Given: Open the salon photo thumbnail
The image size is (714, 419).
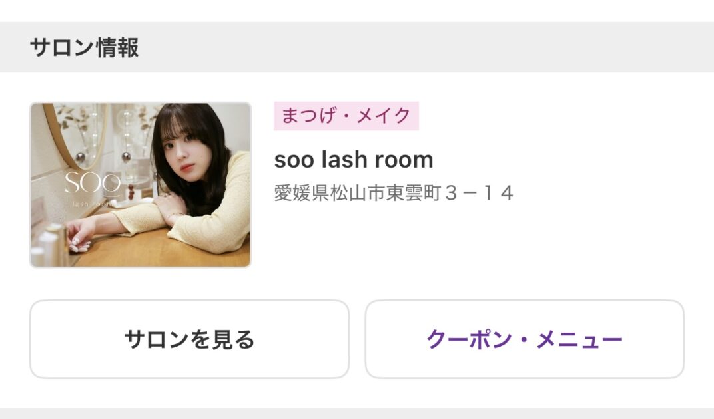Looking at the screenshot, I should click(x=140, y=185).
